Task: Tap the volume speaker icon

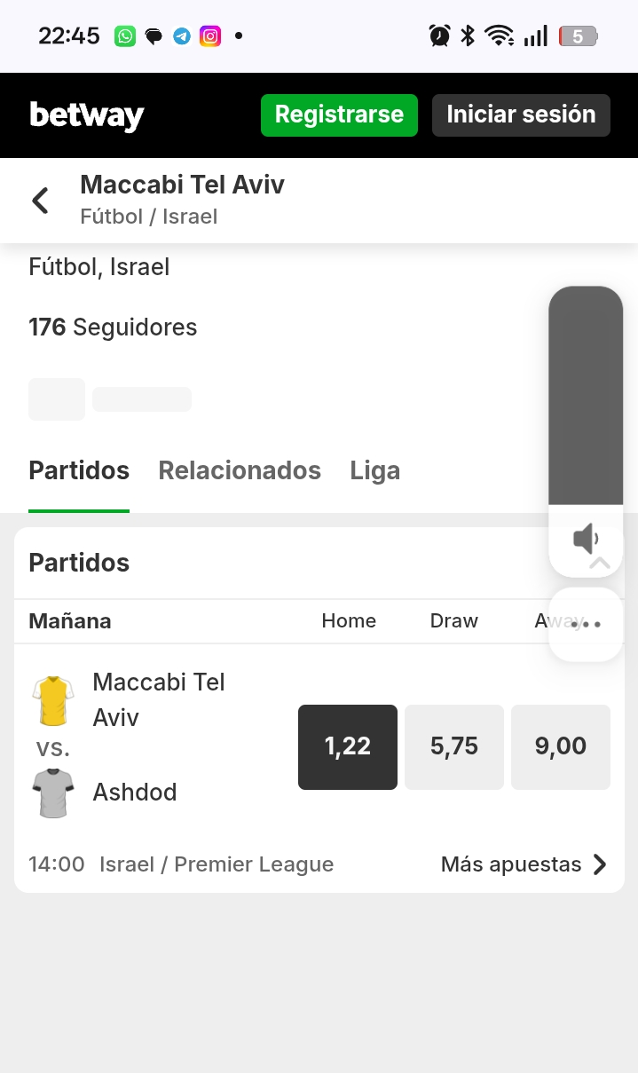Action: 586,539
